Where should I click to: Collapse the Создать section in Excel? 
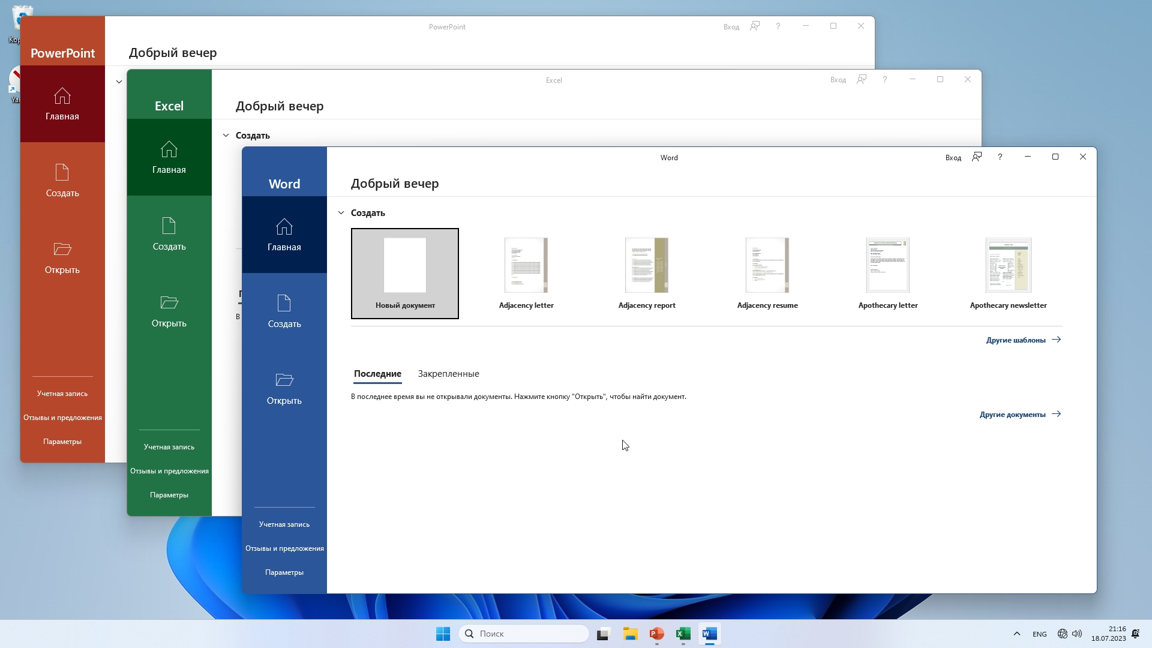click(x=226, y=136)
